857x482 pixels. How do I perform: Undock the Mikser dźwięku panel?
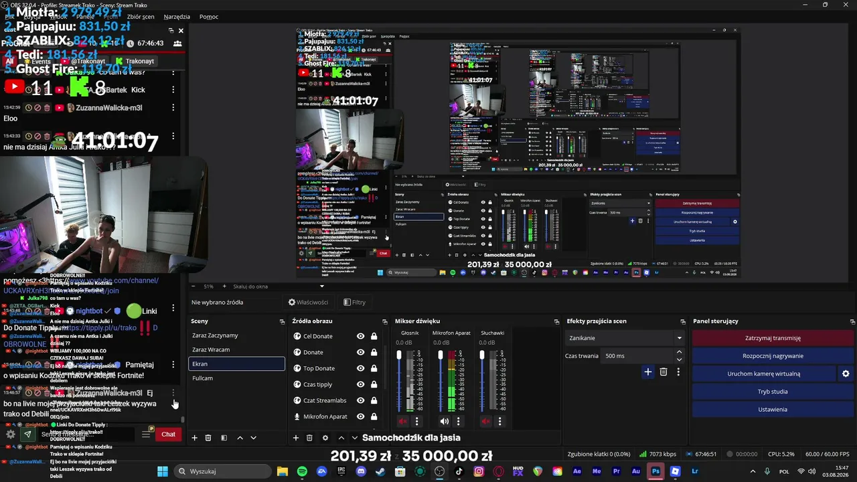point(556,321)
